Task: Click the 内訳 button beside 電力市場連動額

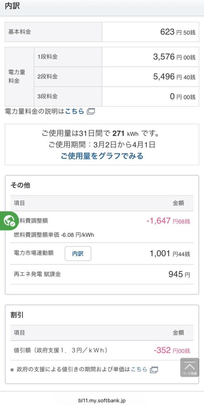Action: [78, 254]
